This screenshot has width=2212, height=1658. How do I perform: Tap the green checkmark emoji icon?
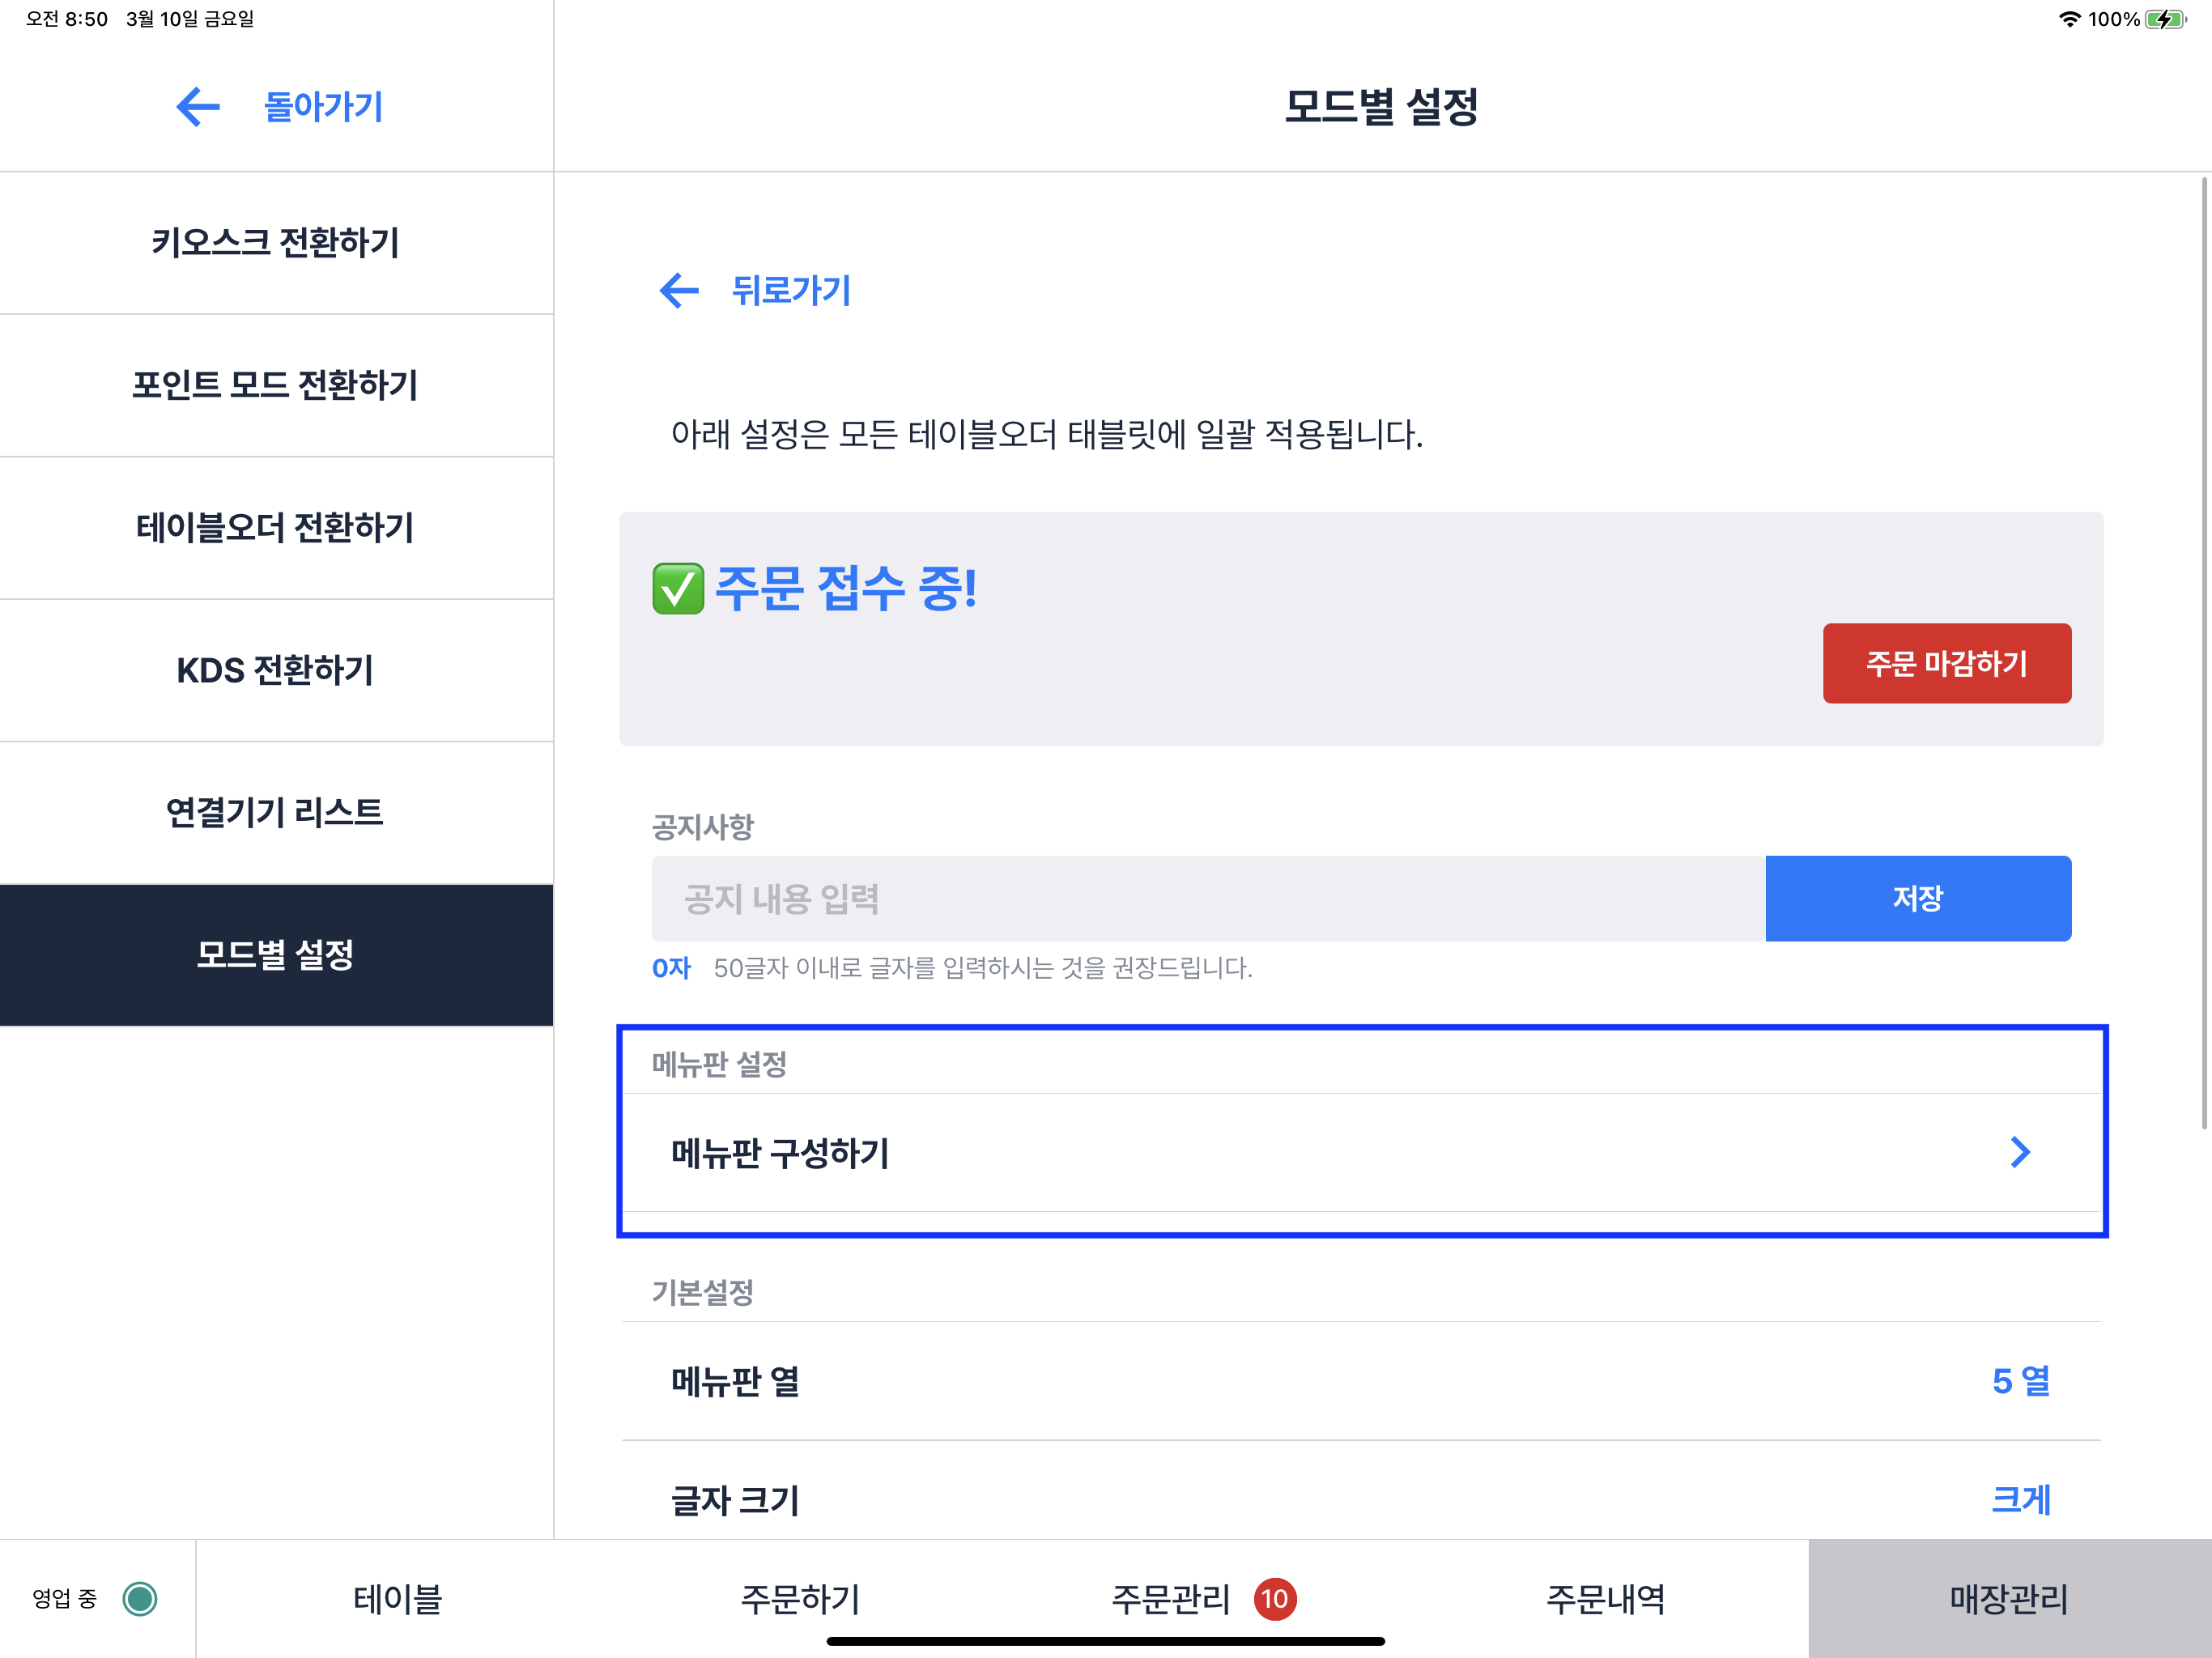(x=678, y=588)
